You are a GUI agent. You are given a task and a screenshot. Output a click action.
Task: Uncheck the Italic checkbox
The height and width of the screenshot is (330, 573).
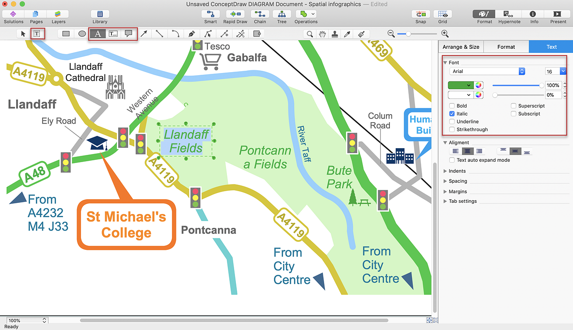click(x=452, y=114)
